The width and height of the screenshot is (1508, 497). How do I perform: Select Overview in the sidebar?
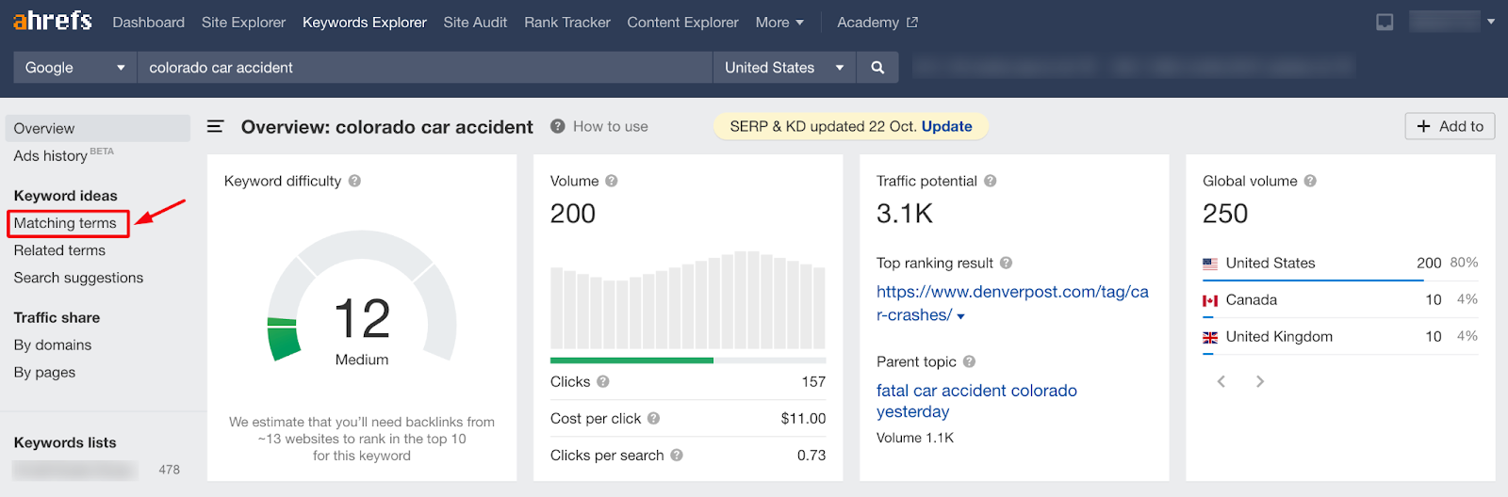[x=98, y=128]
